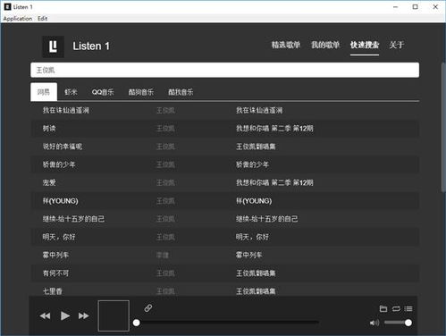
Task: Select the 网易 source tab
Action: click(44, 92)
